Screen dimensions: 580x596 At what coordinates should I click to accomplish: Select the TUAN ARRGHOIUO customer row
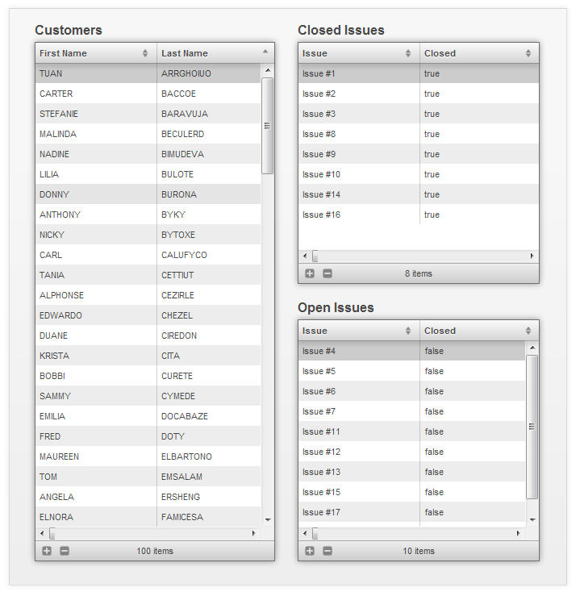pyautogui.click(x=148, y=73)
